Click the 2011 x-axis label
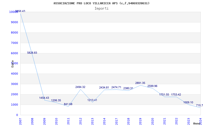This screenshot has height=126, width=203. coord(68,121)
